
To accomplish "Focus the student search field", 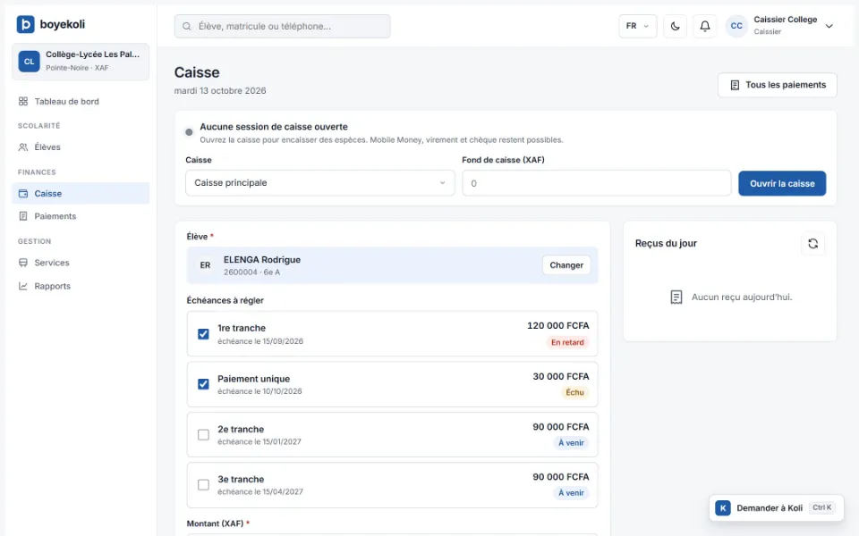I will [x=283, y=26].
